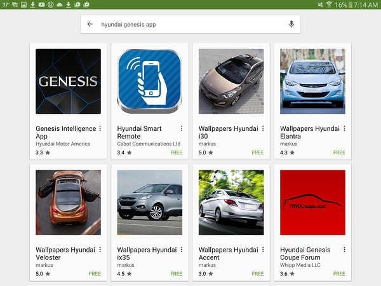Tap the Wi-Fi signal icon in status bar
Image resolution: width=381 pixels, height=286 pixels.
(x=329, y=4)
